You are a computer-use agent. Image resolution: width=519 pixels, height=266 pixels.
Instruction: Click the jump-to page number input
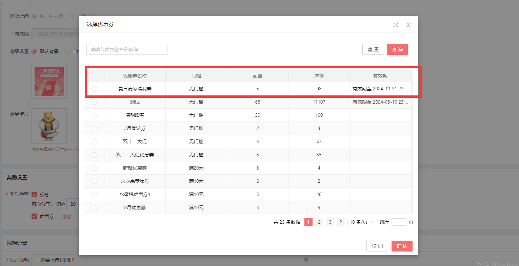[x=399, y=222]
